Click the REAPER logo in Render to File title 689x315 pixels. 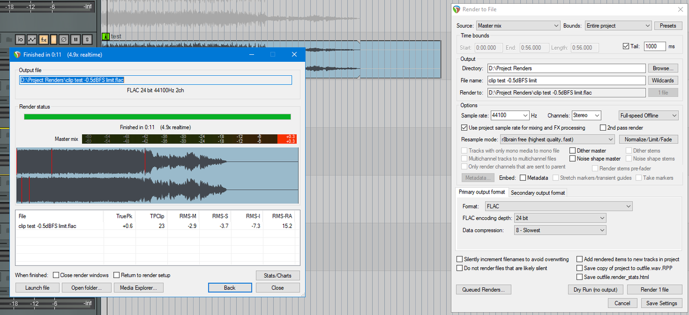pyautogui.click(x=457, y=9)
